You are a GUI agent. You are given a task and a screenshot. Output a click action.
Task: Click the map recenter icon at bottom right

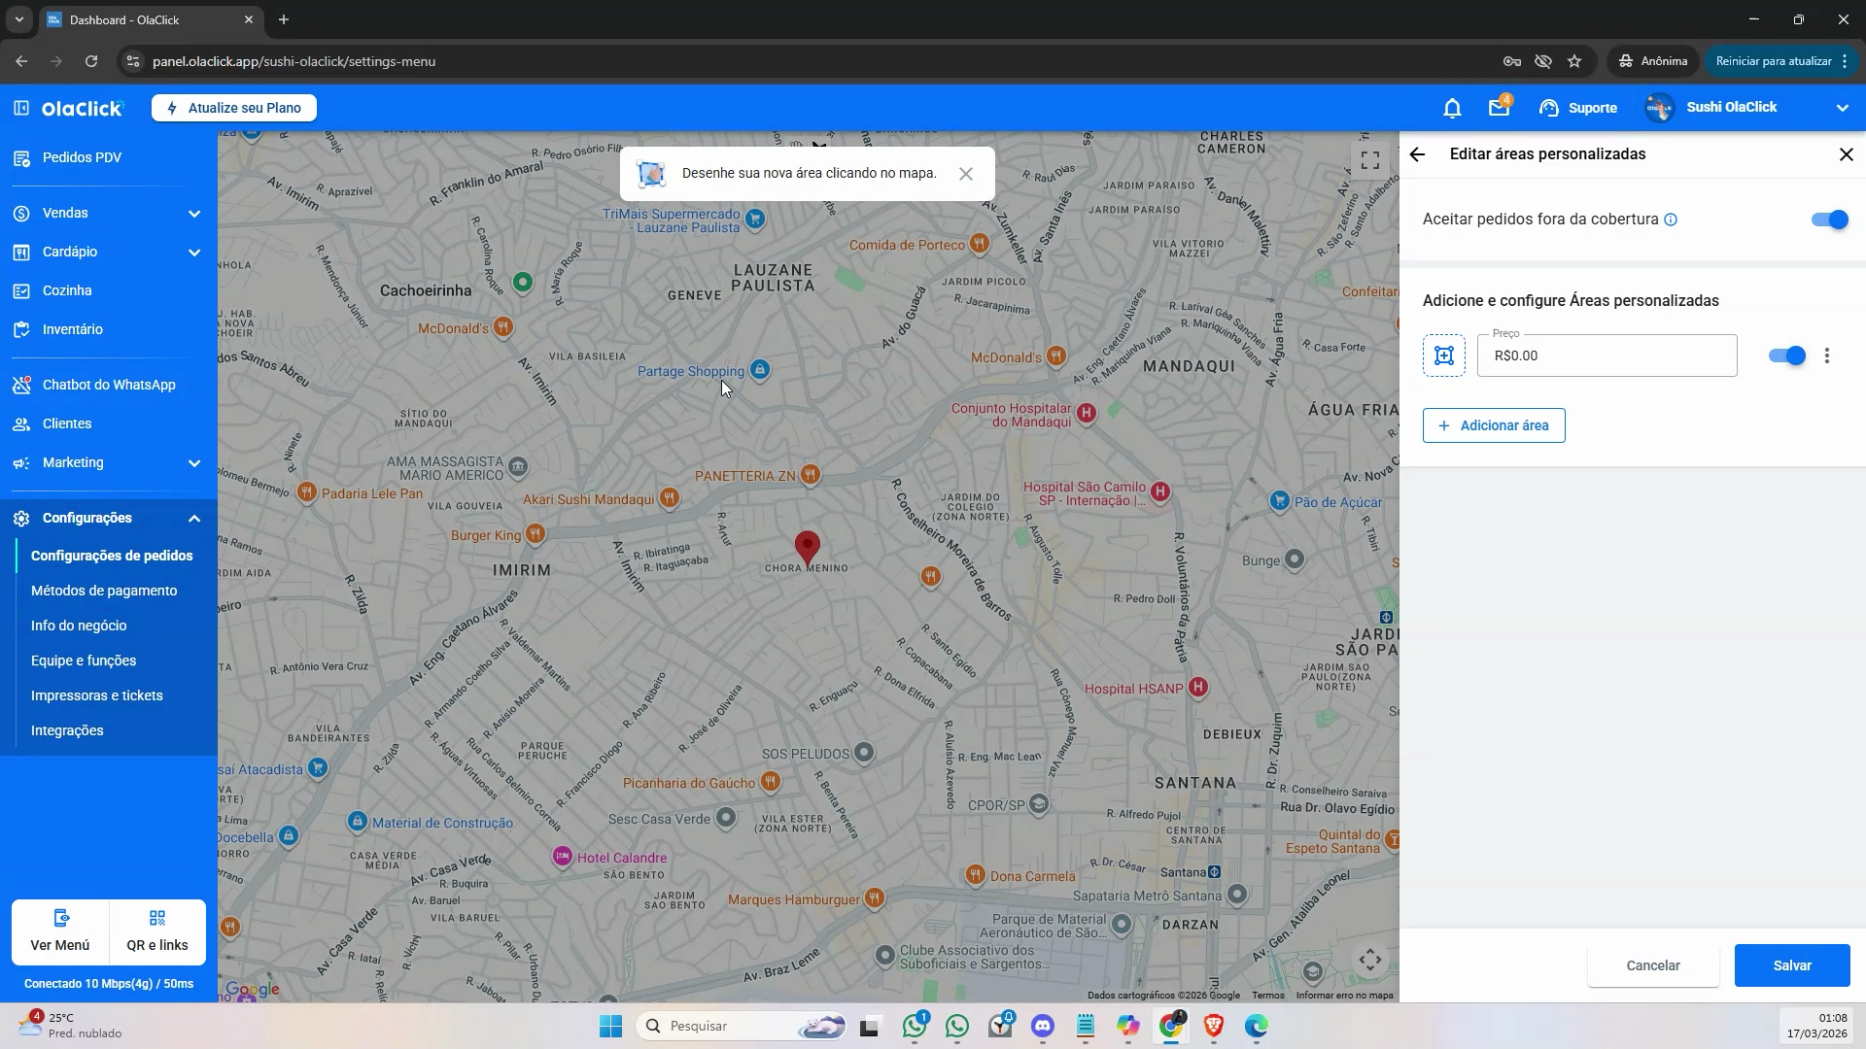click(x=1370, y=961)
